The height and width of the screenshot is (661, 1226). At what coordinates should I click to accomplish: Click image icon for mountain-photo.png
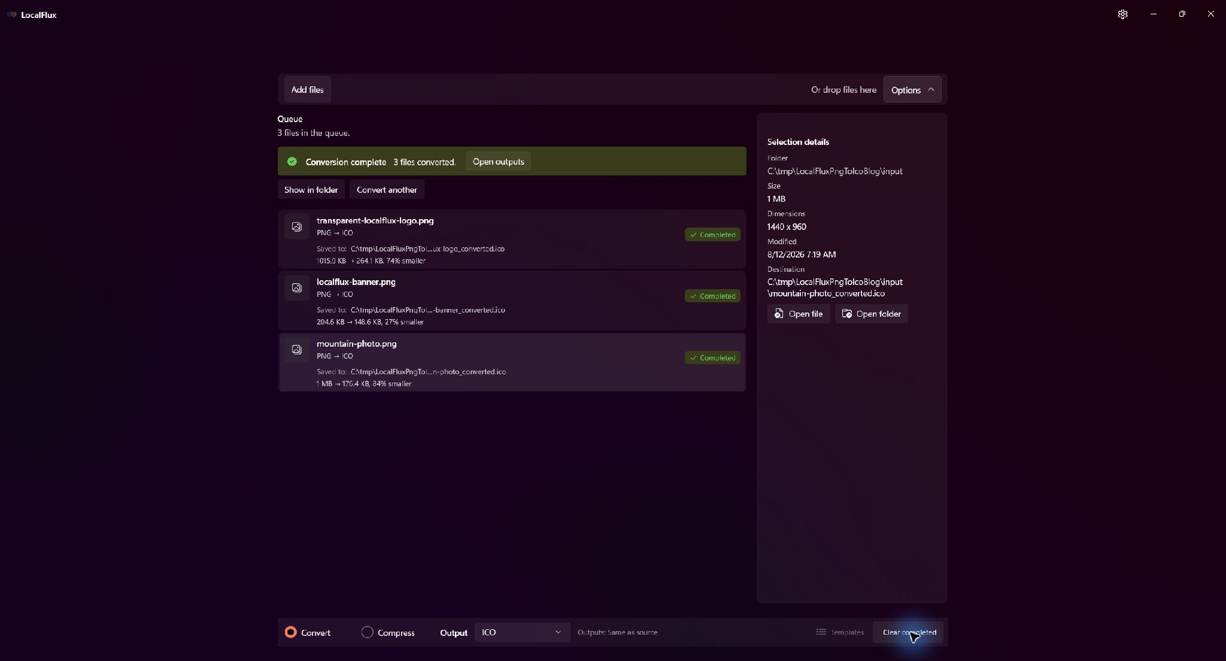[296, 349]
